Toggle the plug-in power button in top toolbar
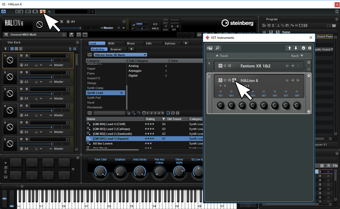Screen dimensions: 340x209 click(x=4, y=12)
